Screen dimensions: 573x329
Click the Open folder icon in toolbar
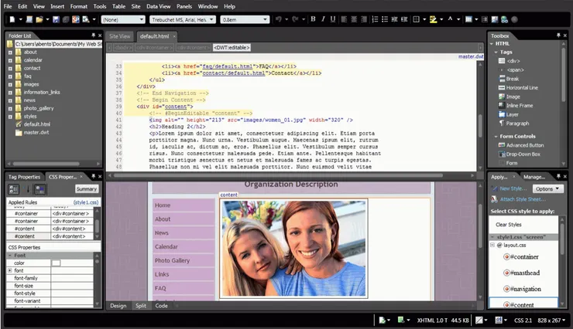39,19
